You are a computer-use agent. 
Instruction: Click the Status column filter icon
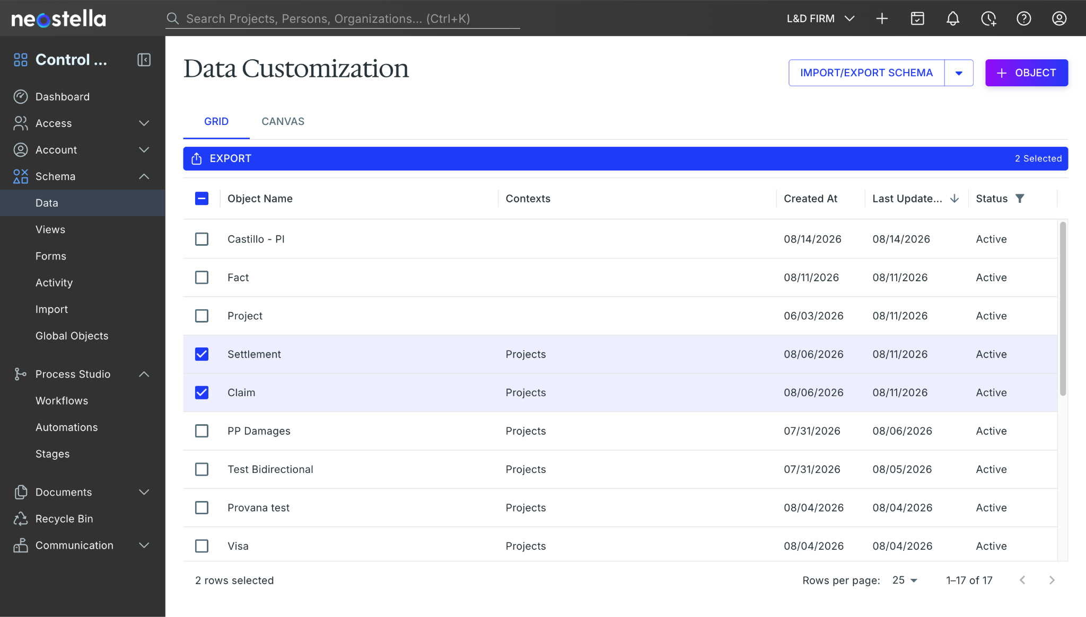pyautogui.click(x=1019, y=199)
